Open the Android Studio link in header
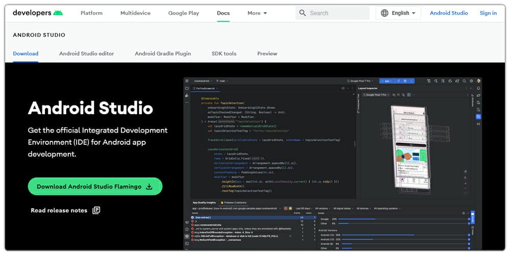Screen dimensions: 510x255 tap(449, 13)
